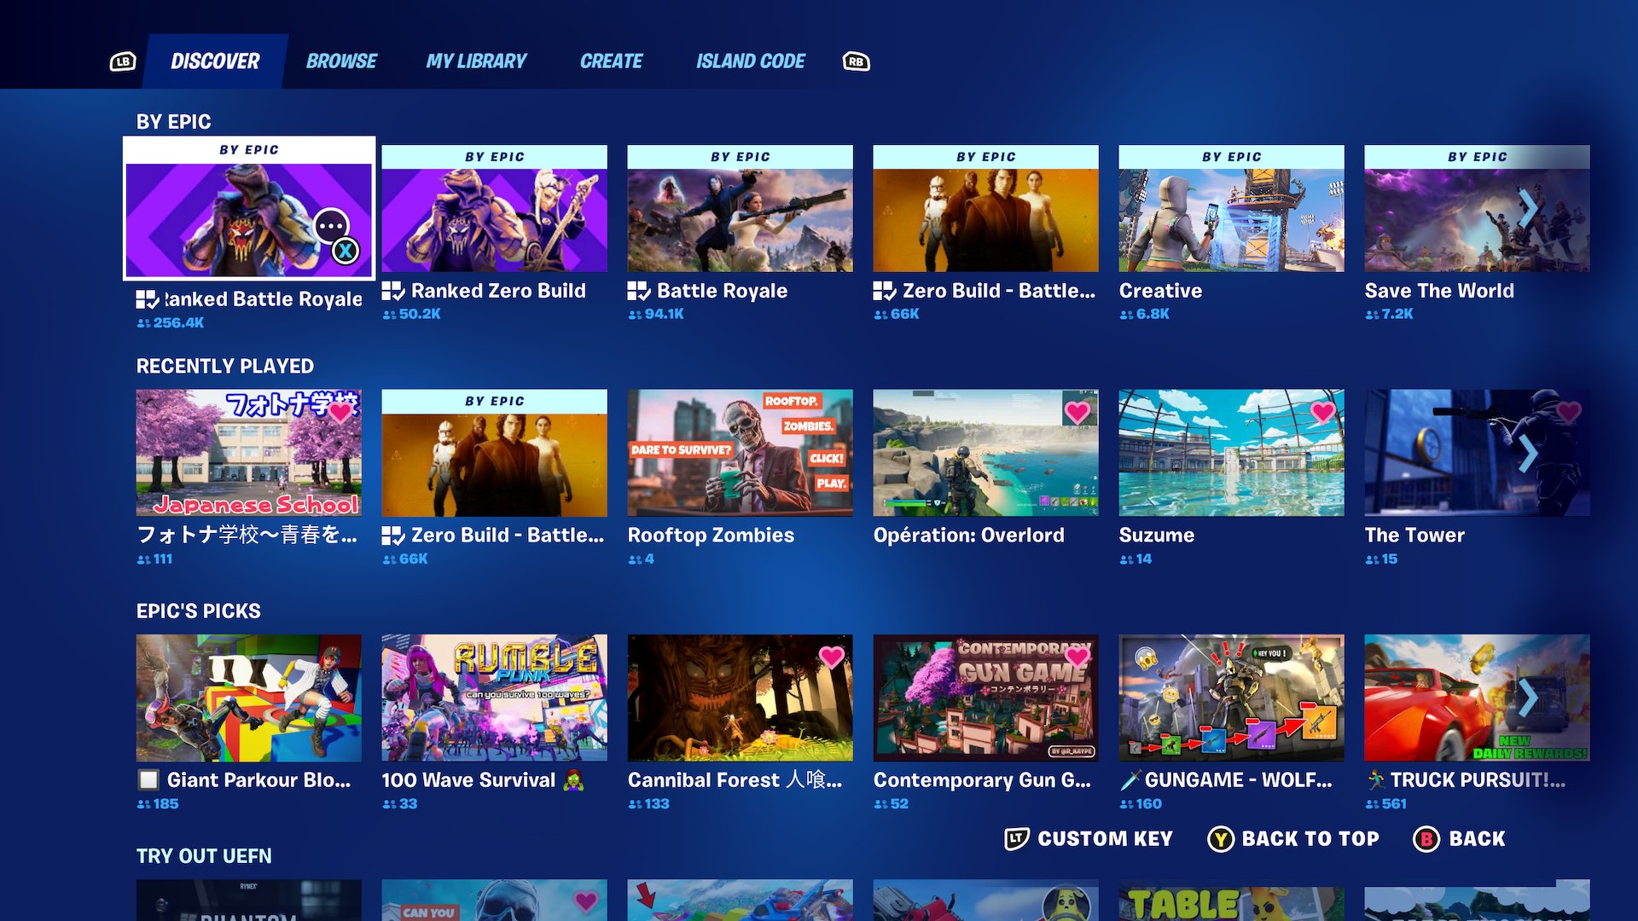The height and width of the screenshot is (921, 1638).
Task: Click the sword icon beside GUNGAME - WOLF
Action: coord(1130,780)
